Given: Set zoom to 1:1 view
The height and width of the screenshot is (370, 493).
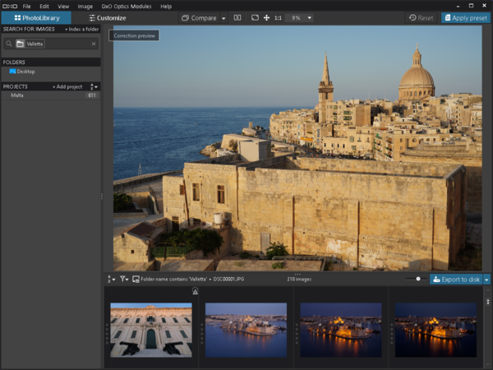Looking at the screenshot, I should point(278,17).
